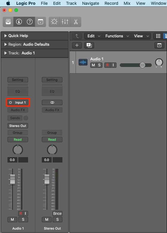Show Quick Help question mark button
This screenshot has height=233, width=167.
click(30, 22)
